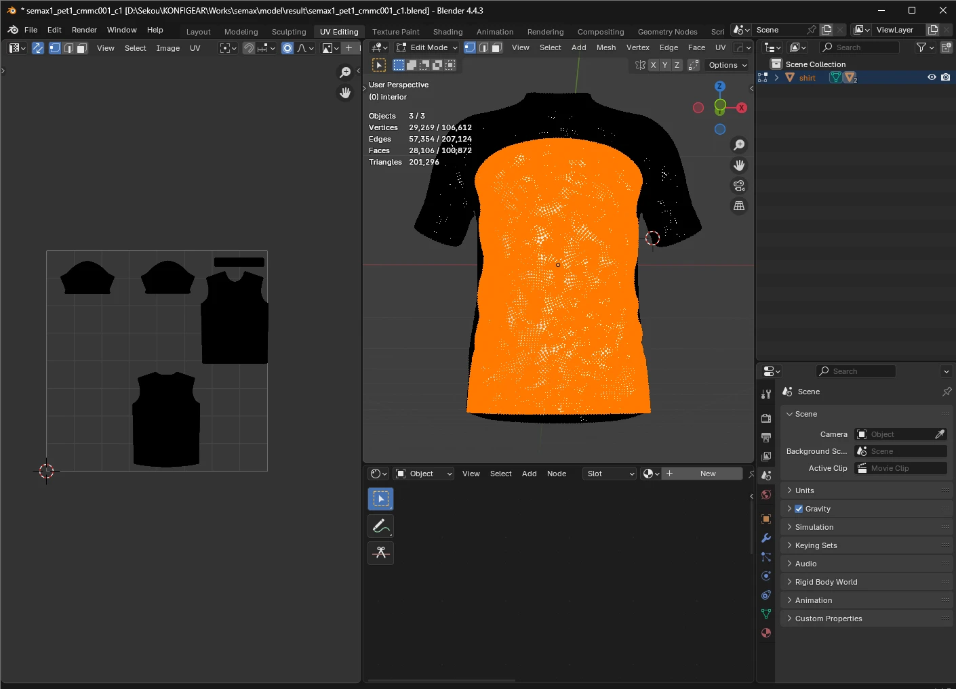Open the Edit Mode dropdown

(x=427, y=47)
